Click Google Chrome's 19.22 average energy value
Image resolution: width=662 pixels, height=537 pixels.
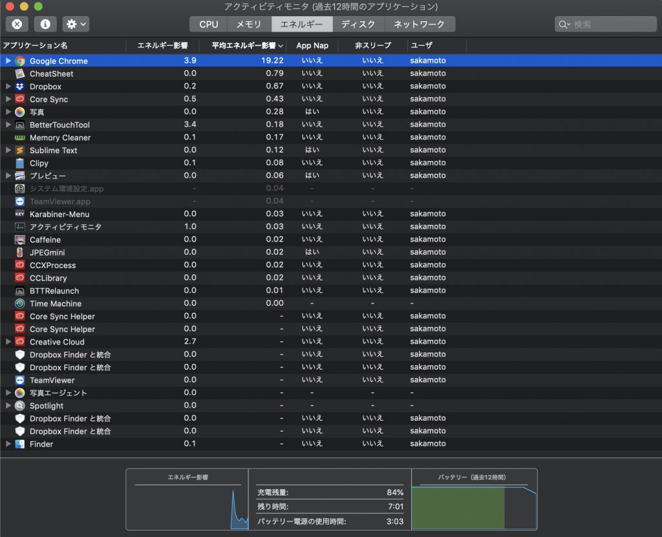point(272,60)
